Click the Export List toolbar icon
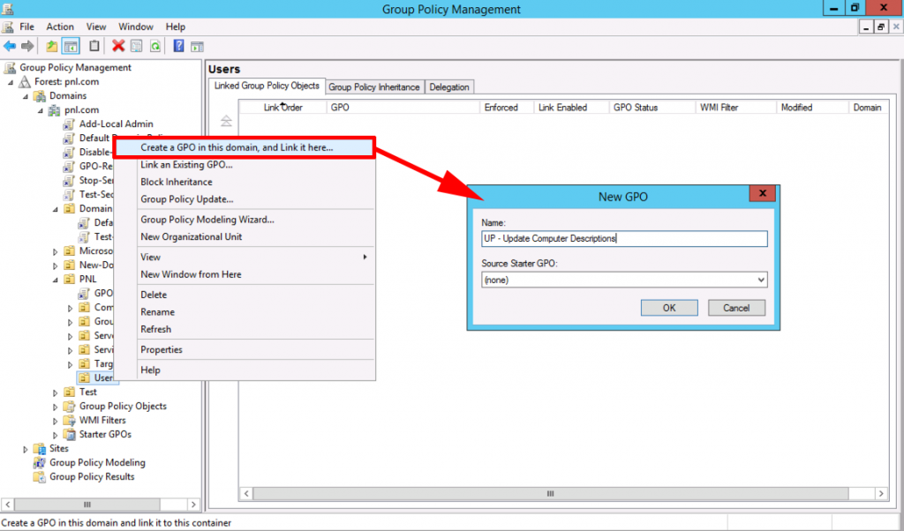The width and height of the screenshot is (904, 531). (x=137, y=45)
